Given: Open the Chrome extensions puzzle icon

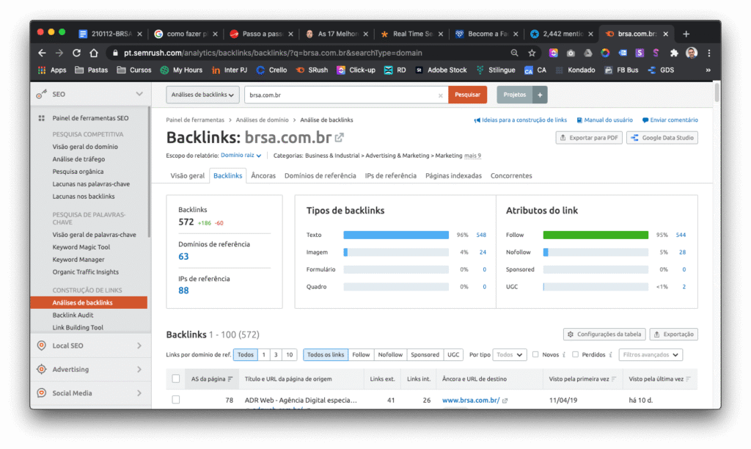Looking at the screenshot, I should [x=674, y=53].
